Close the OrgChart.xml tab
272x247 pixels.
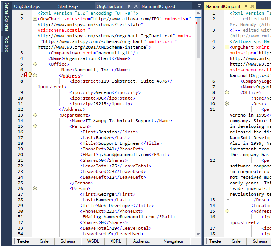[x=135, y=6]
